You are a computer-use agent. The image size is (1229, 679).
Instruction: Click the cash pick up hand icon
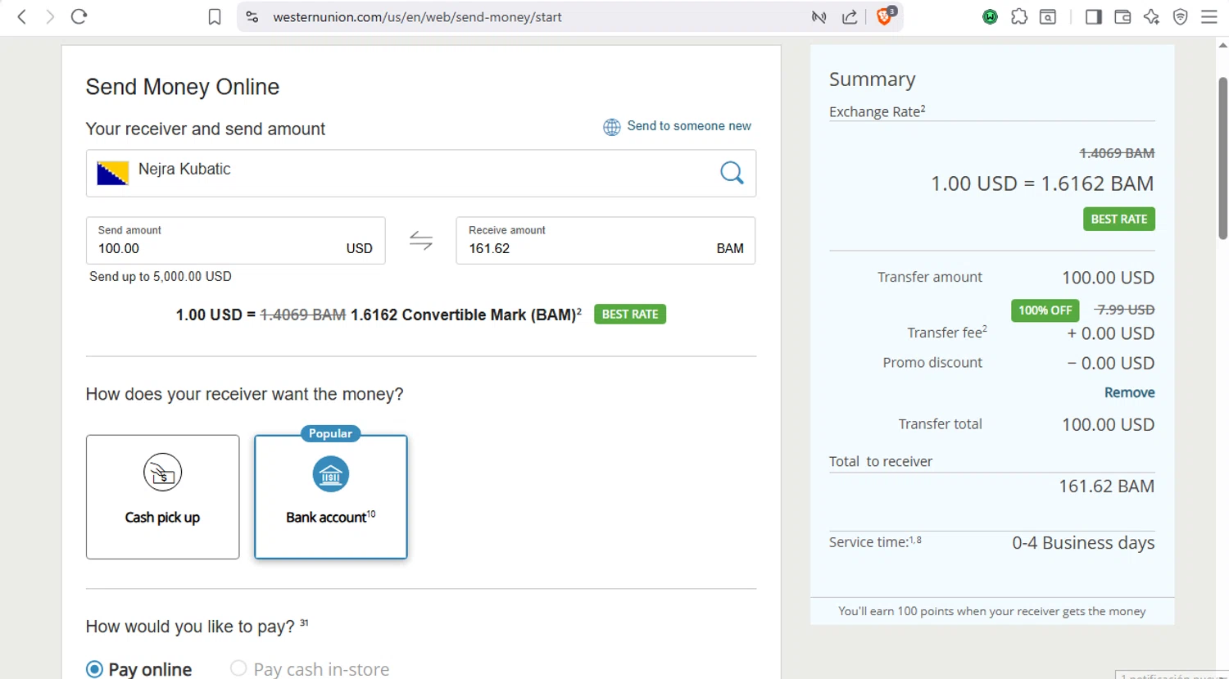tap(162, 472)
